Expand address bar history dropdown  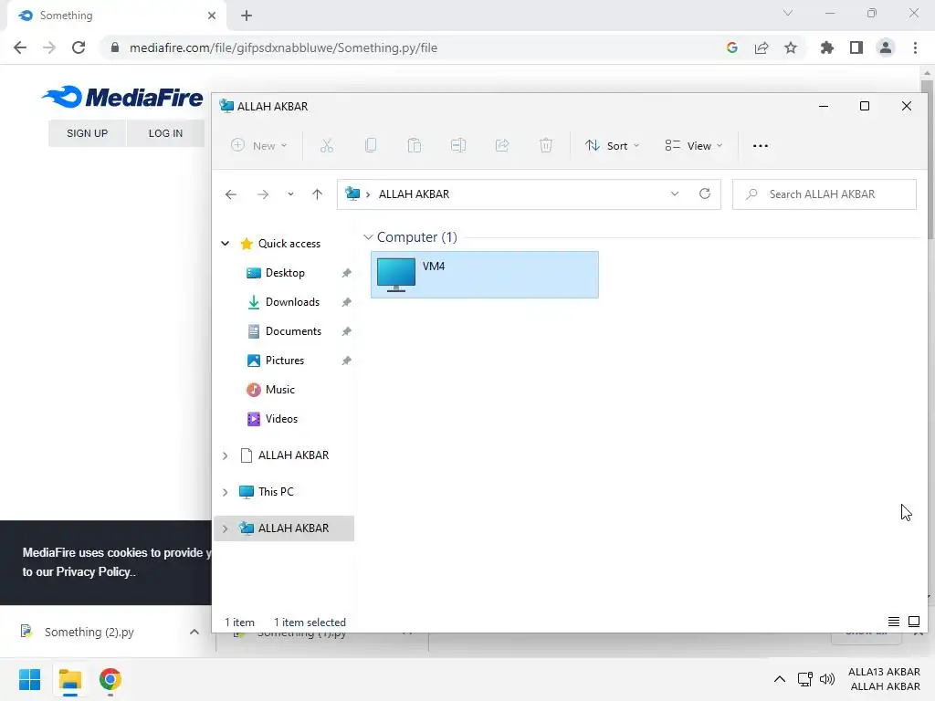point(675,194)
